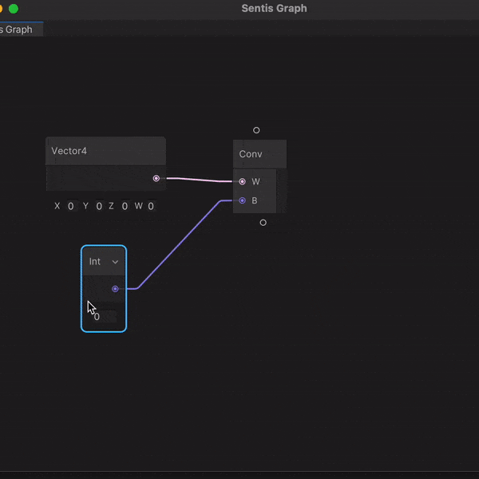
Task: Select the Vector4 node title
Action: (x=69, y=151)
